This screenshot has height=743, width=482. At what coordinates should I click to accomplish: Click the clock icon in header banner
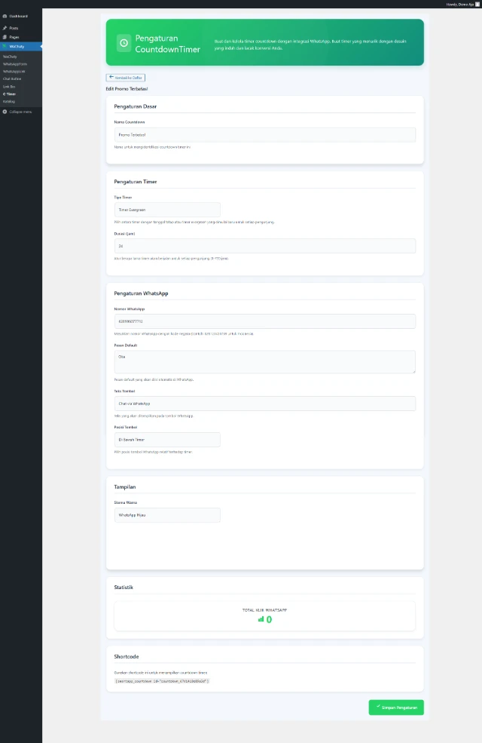tap(124, 43)
